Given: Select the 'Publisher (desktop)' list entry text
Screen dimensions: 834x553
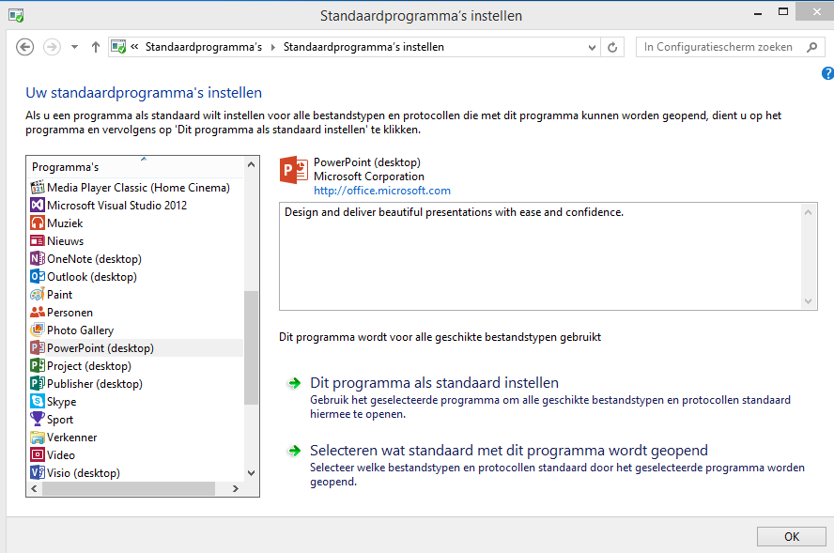Looking at the screenshot, I should pos(95,384).
